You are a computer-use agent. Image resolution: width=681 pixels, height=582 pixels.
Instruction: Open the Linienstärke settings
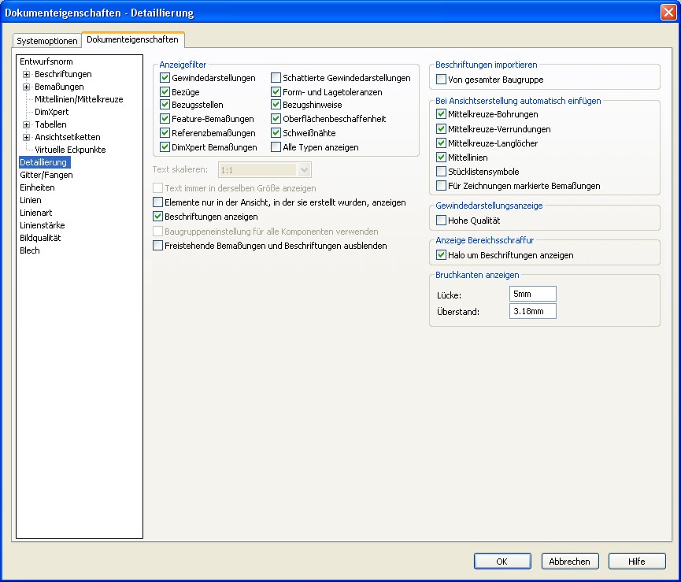pos(43,225)
